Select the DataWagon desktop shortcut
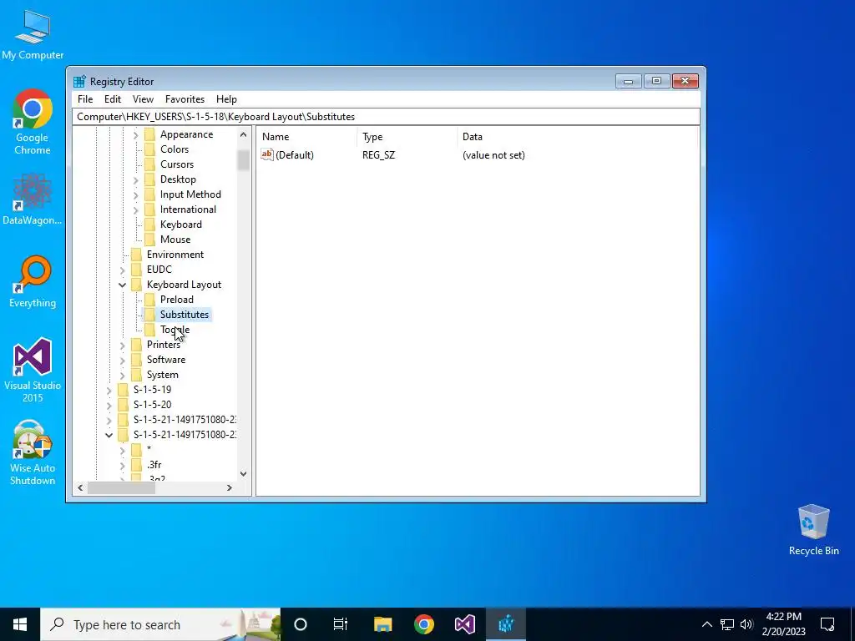Screen dimensions: 855x641 [33, 199]
